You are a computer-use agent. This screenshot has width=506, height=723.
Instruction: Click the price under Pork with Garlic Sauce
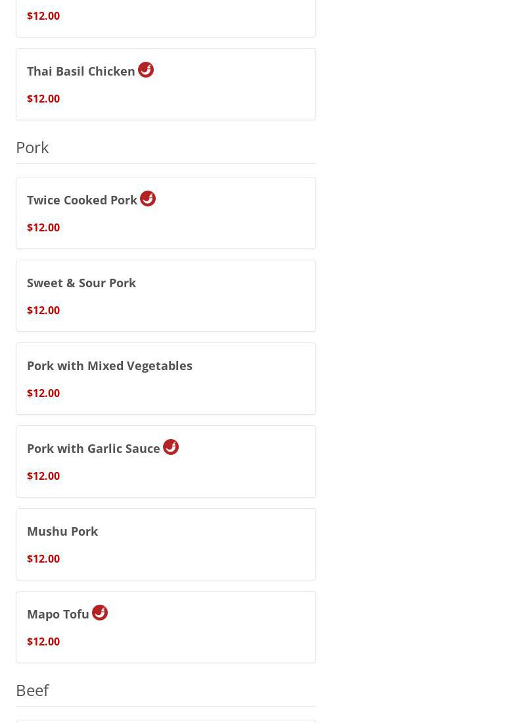(43, 476)
